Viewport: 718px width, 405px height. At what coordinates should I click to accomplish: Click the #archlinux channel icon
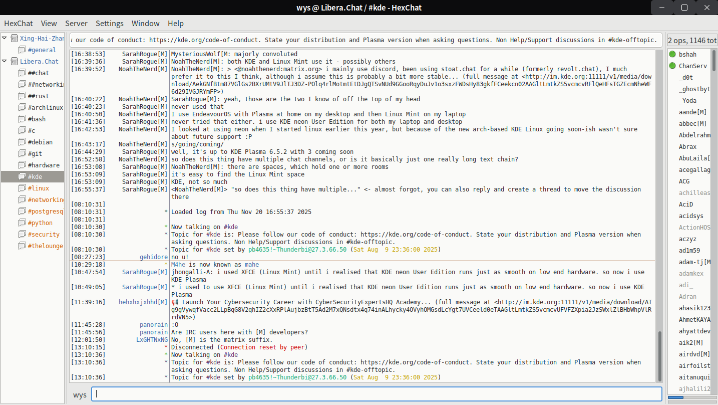click(x=22, y=108)
